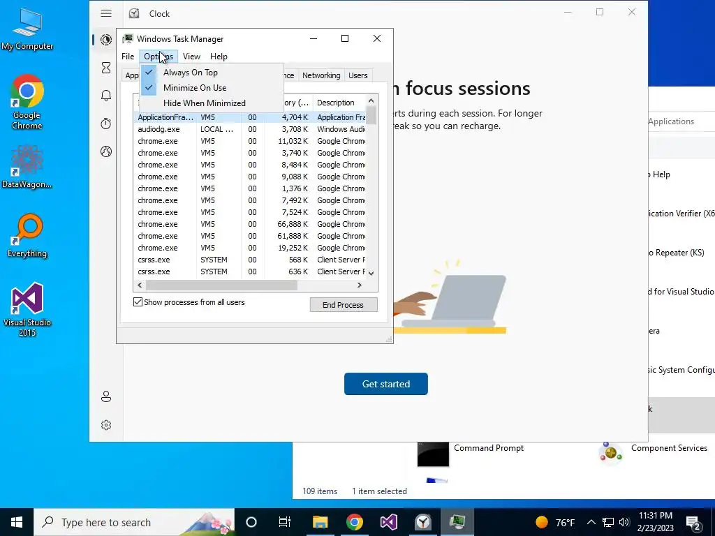The height and width of the screenshot is (536, 715).
Task: Select the ApplicationFra... process row
Action: (250, 117)
